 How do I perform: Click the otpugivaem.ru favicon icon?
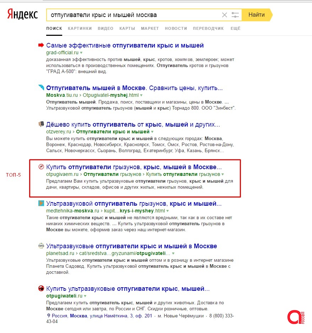[41, 167]
